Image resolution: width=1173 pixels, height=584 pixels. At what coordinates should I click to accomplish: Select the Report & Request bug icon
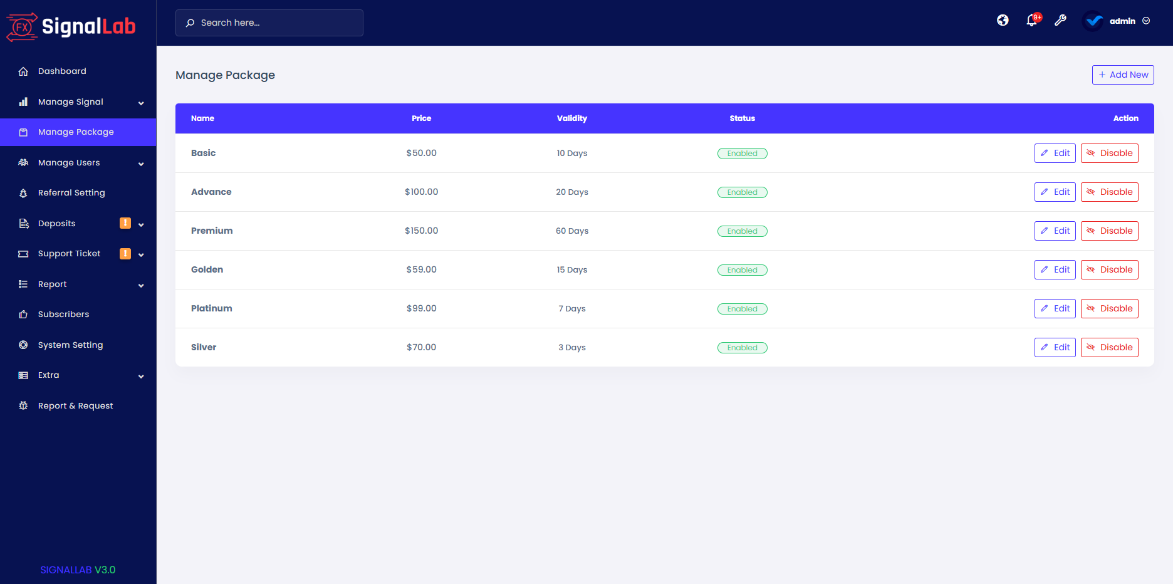23,405
